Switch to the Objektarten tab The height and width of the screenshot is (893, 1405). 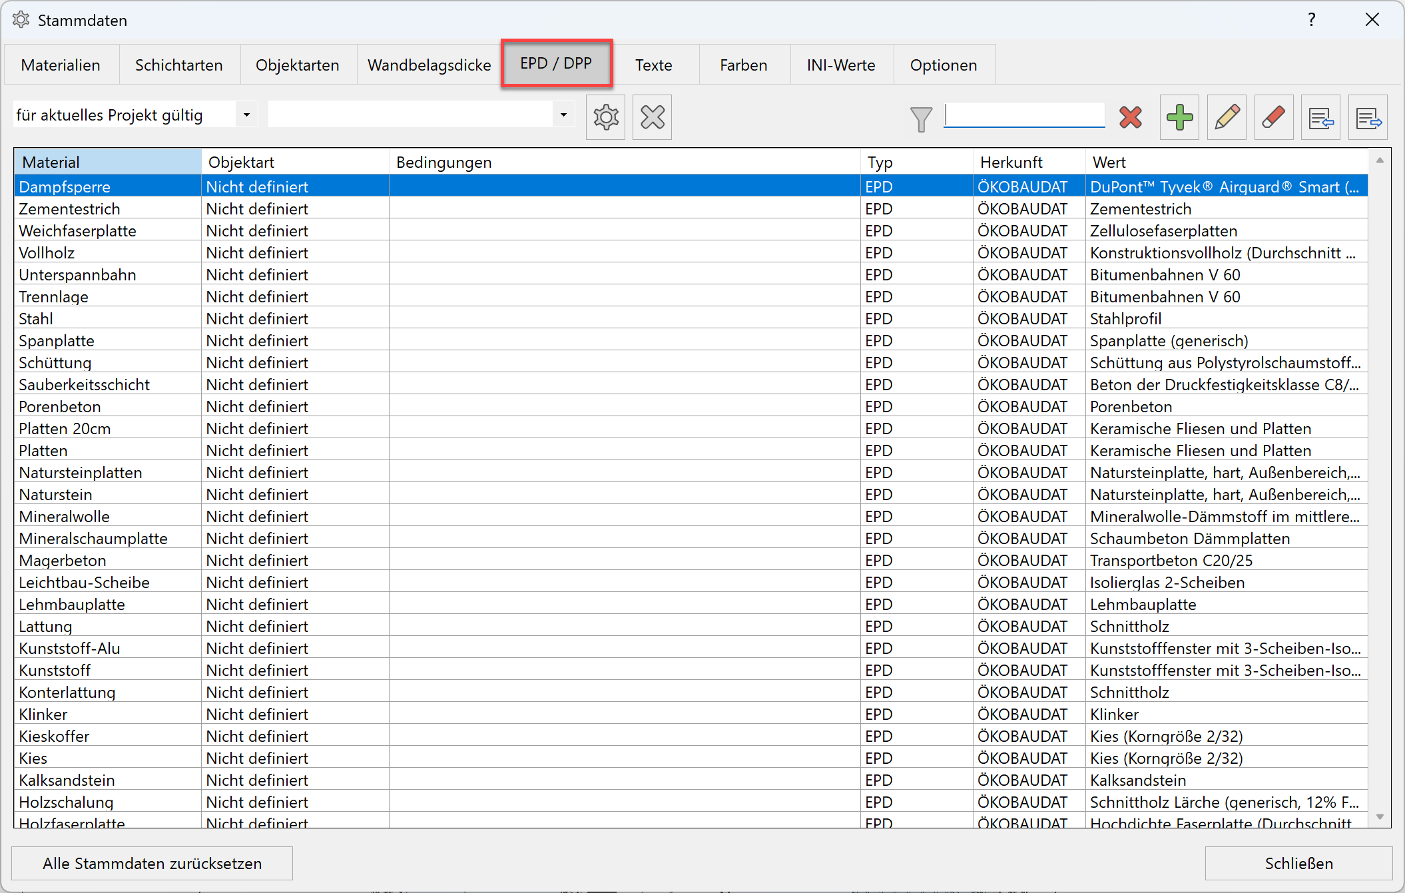[298, 65]
